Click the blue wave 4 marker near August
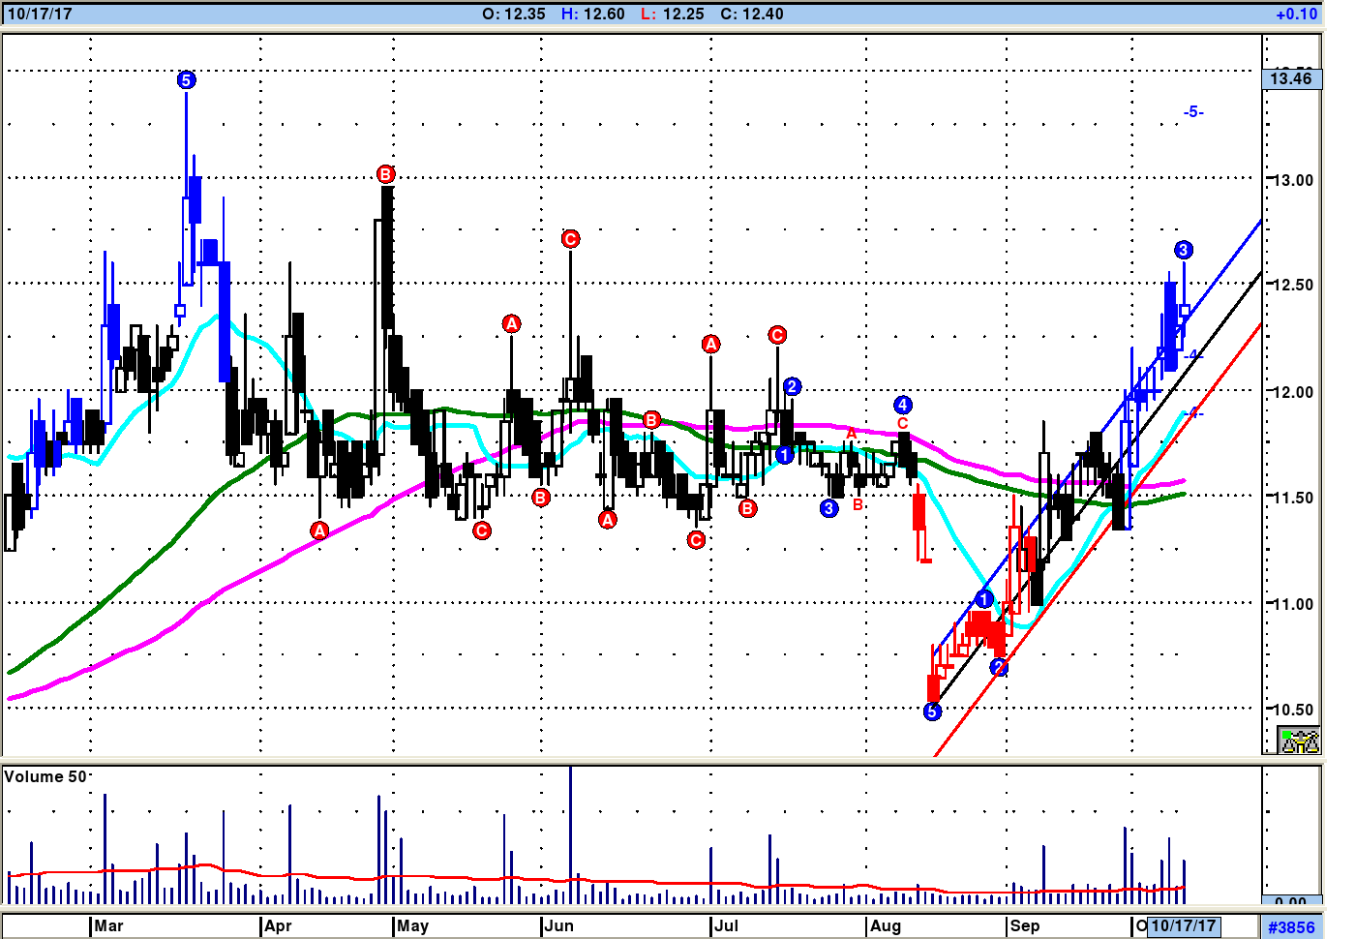Image resolution: width=1355 pixels, height=939 pixels. 902,405
